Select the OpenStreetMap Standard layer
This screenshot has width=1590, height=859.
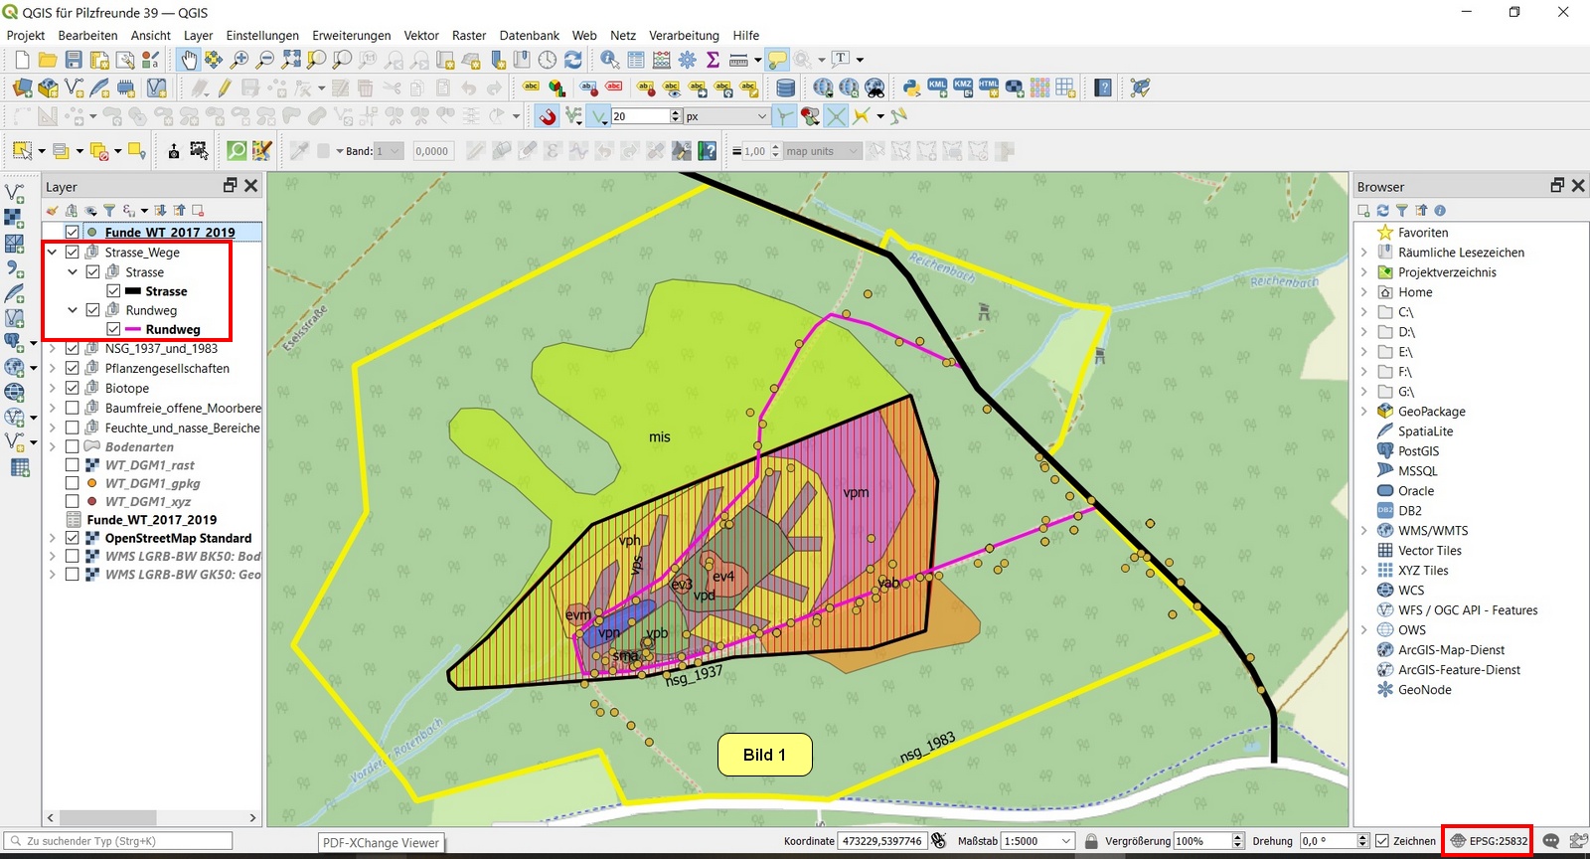pos(178,538)
